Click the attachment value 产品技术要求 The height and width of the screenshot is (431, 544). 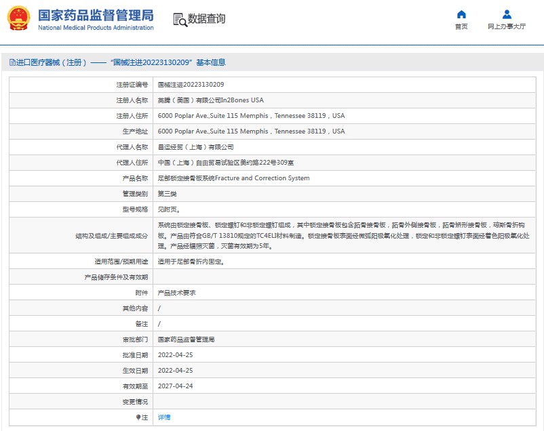pyautogui.click(x=176, y=293)
